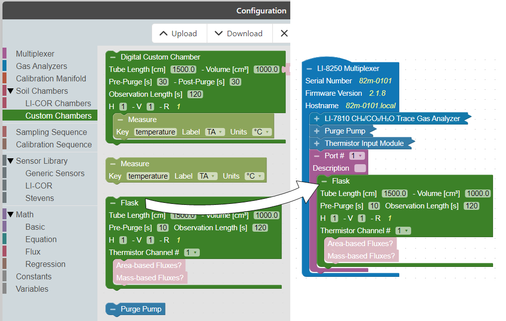Click Mass-based Fluxes? in toolbox Flask block
Screen dimensions: 506x321
pos(150,278)
